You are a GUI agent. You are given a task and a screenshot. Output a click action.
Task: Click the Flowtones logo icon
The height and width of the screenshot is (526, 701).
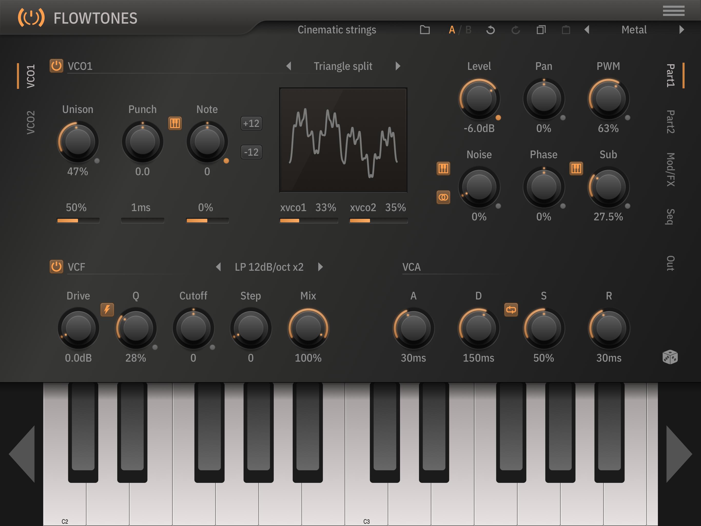[x=31, y=18]
